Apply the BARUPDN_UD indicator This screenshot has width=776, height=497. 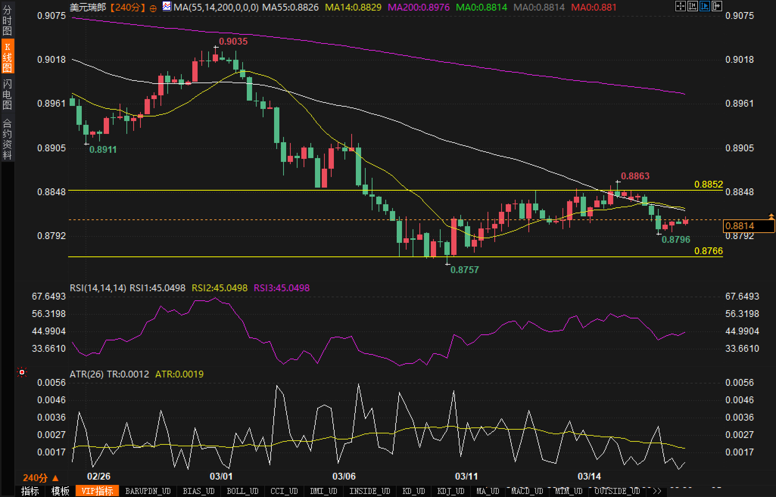tap(148, 491)
